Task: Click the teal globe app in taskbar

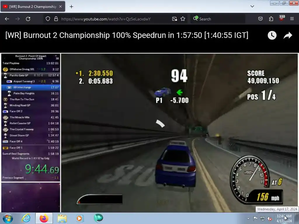Action: click(x=98, y=218)
